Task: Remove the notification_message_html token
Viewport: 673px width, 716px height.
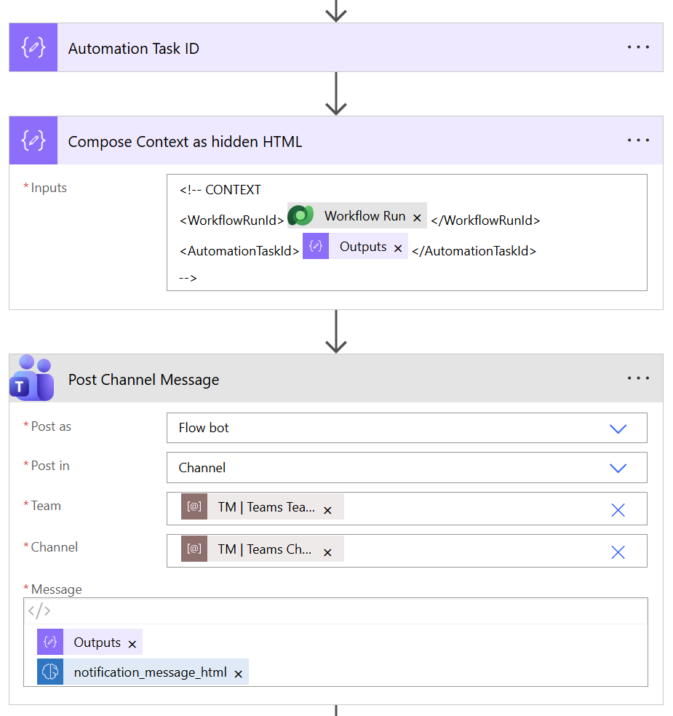Action: (238, 672)
